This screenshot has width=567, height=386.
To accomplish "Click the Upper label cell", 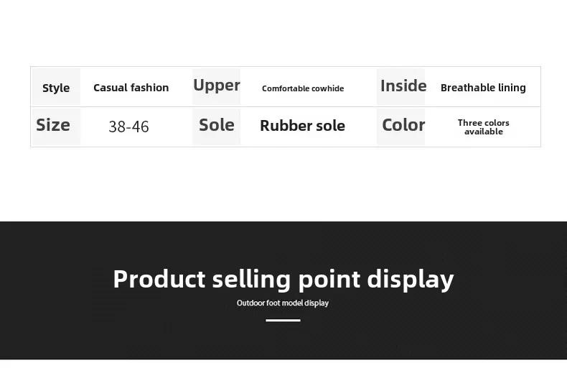I will click(x=216, y=86).
